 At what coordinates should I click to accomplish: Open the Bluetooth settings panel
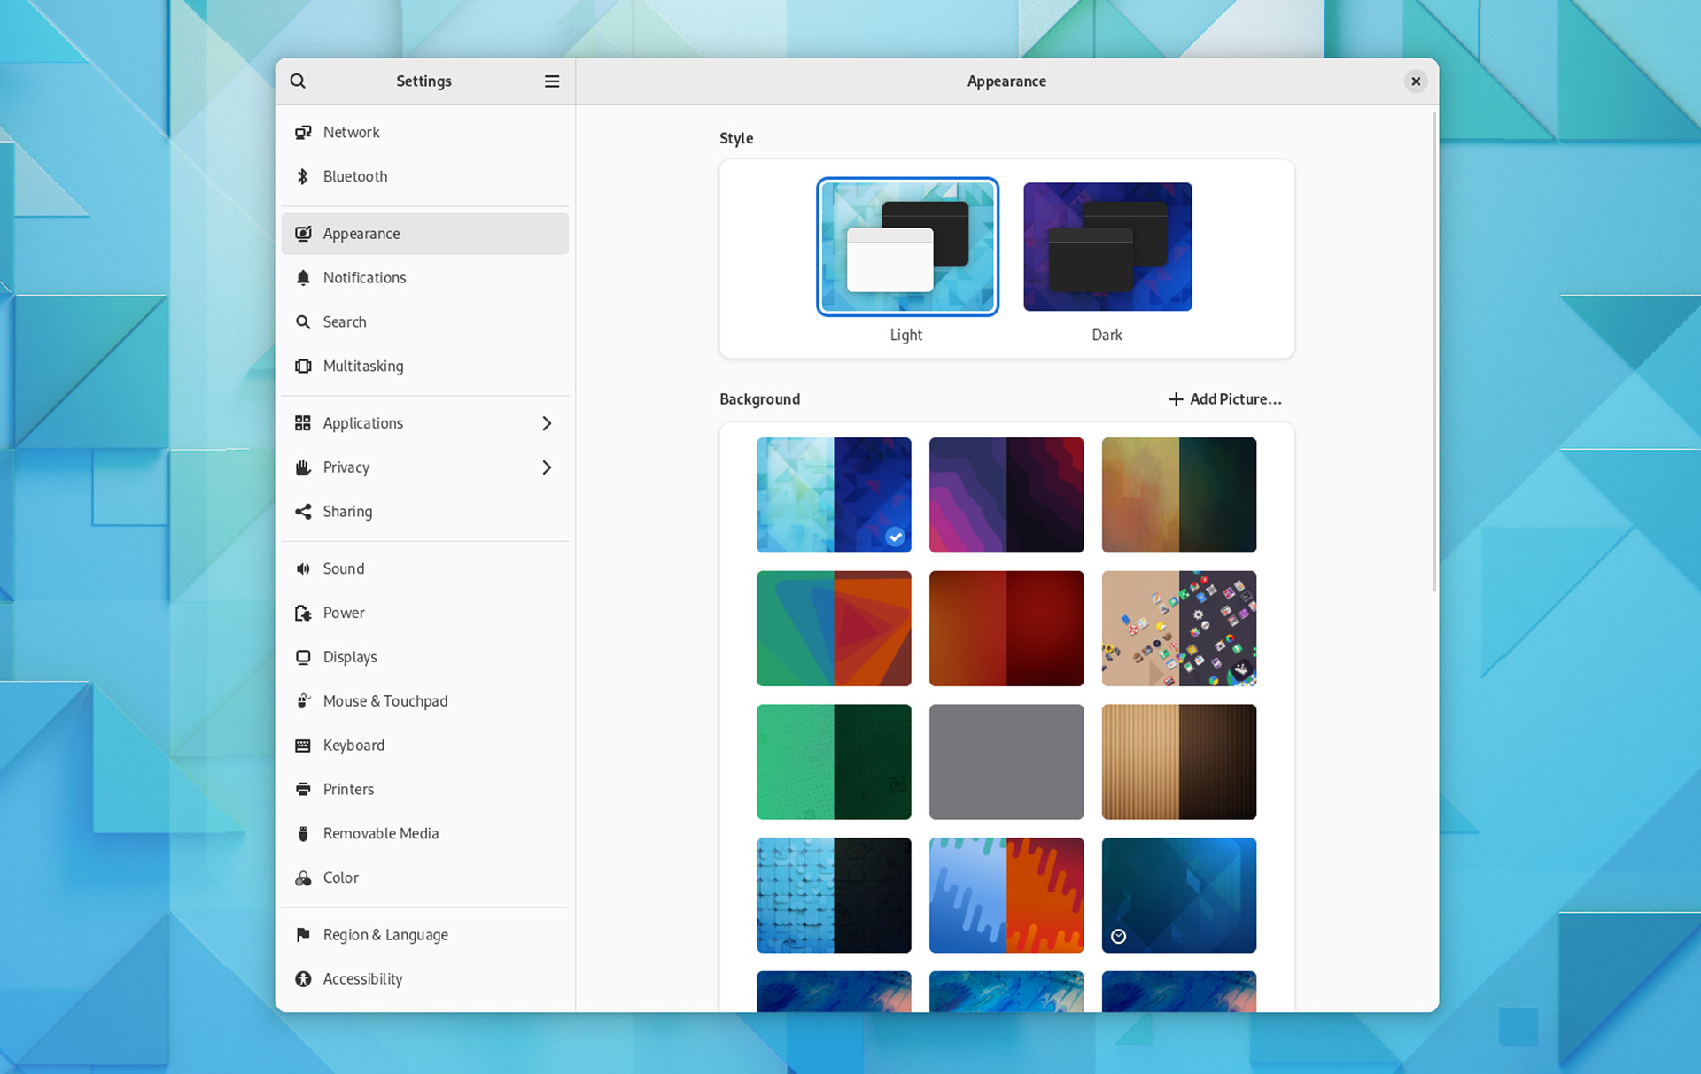point(425,176)
